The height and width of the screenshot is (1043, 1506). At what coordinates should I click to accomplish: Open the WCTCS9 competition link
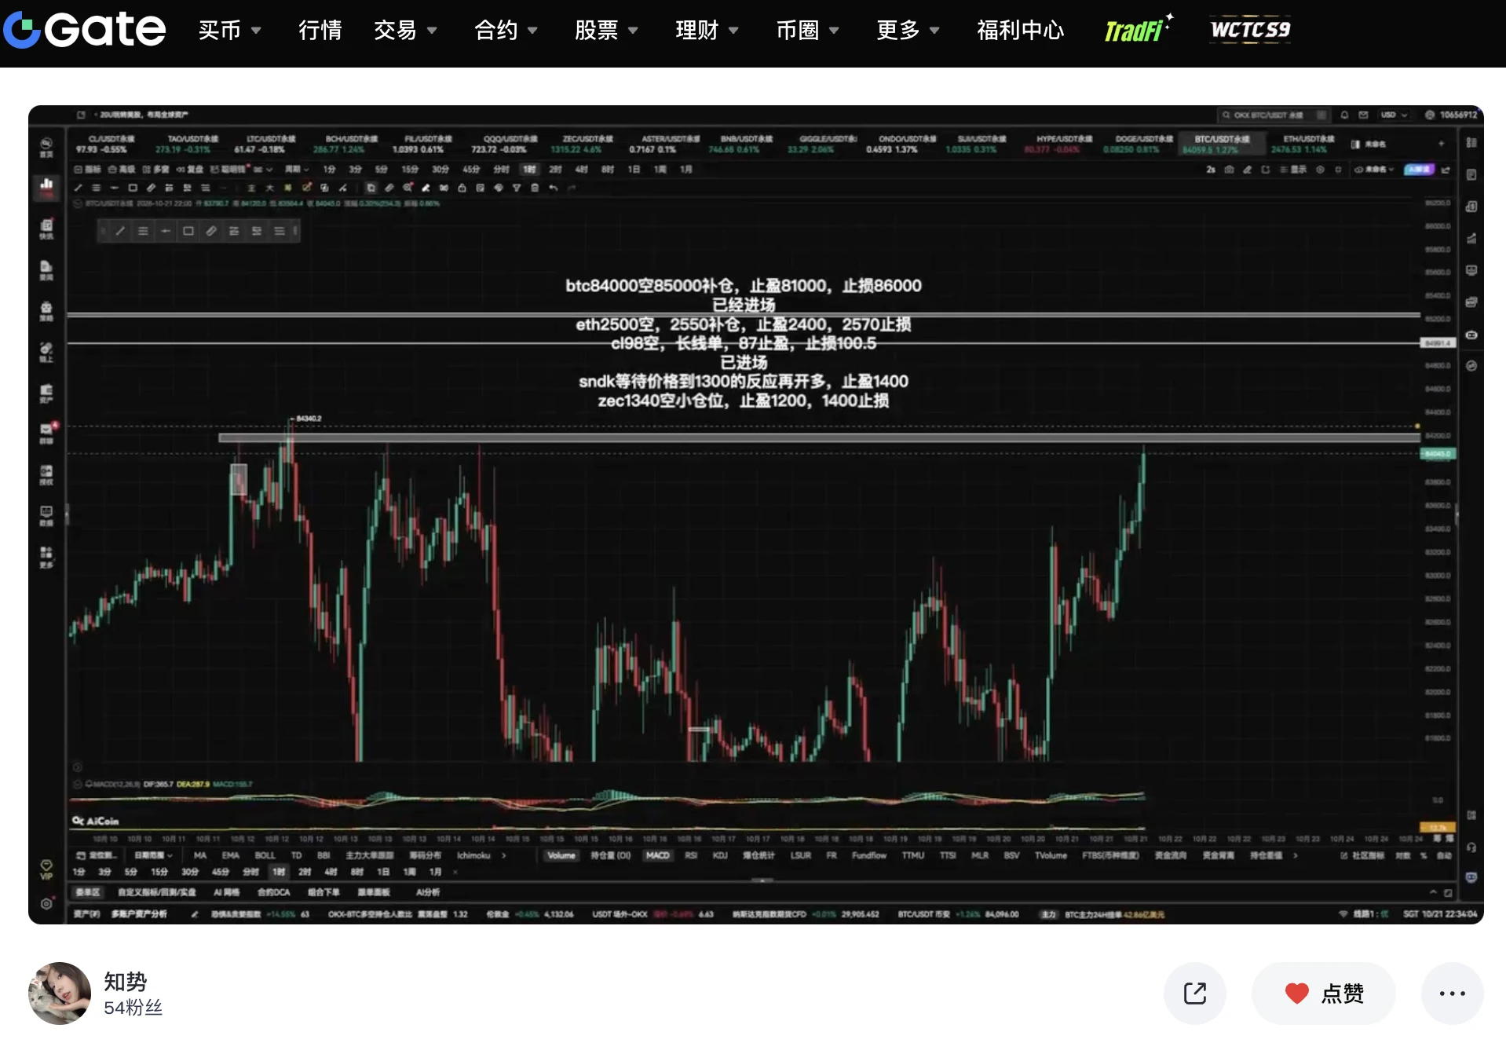coord(1250,30)
